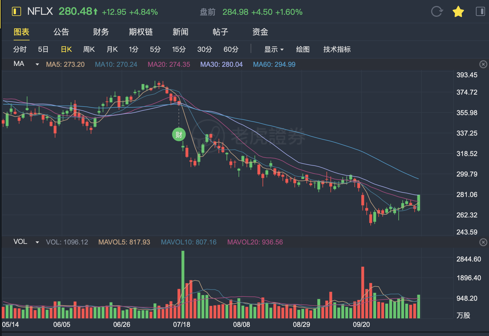
Task: Click the MAVOL20: 936.56 legend
Action: coord(255,242)
